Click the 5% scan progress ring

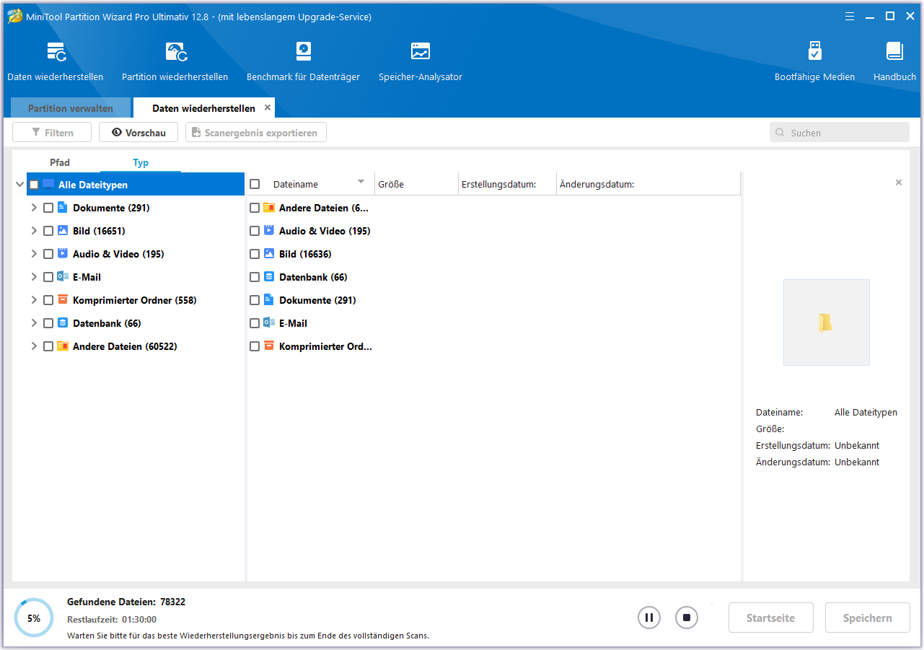(x=34, y=618)
